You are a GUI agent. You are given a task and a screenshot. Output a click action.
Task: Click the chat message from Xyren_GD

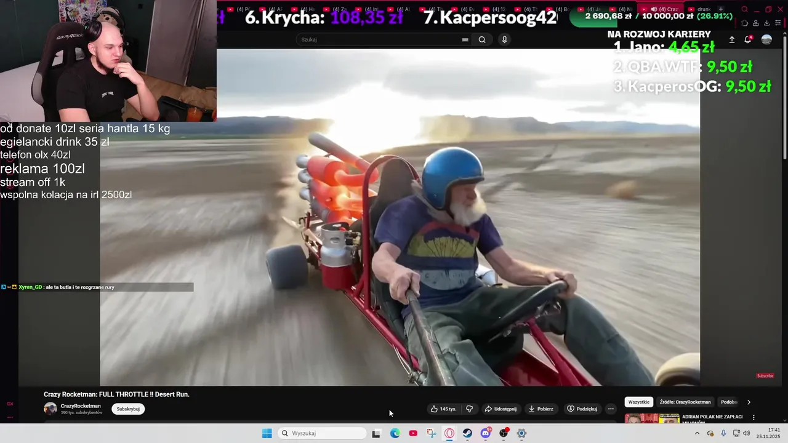point(97,287)
